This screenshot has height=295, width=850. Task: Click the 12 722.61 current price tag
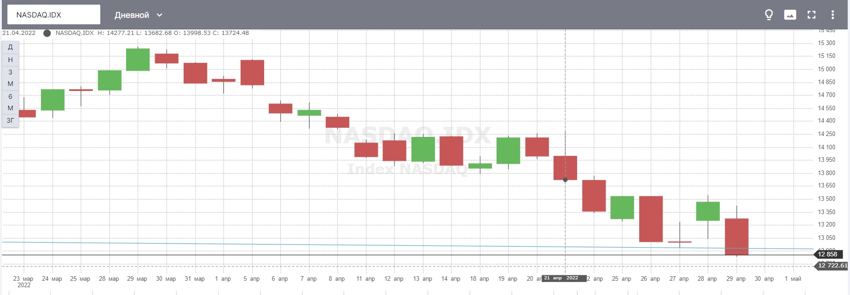[832, 265]
